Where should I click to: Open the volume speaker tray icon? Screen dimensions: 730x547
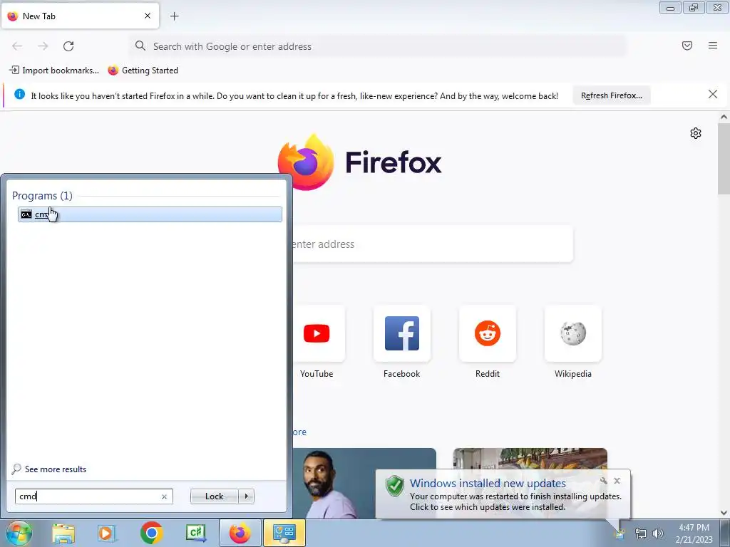click(658, 533)
